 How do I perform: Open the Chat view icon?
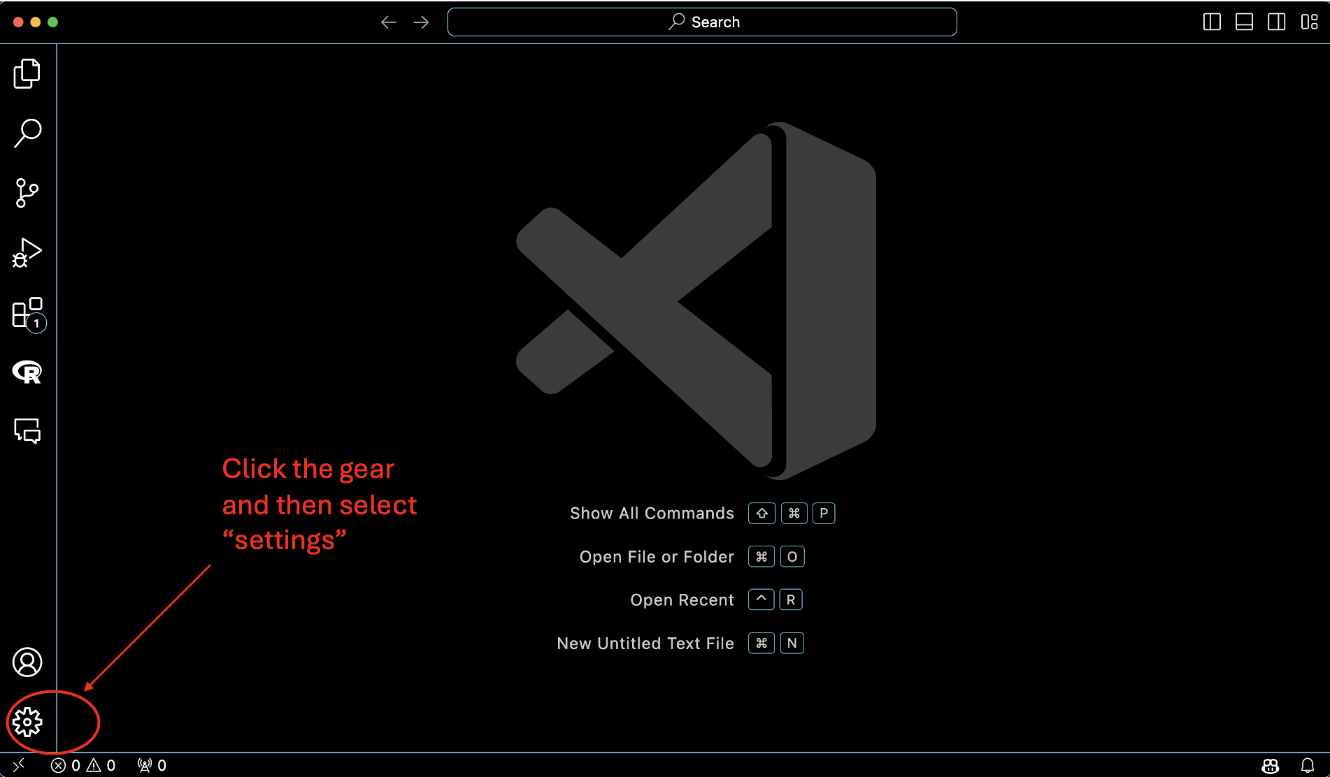click(27, 431)
